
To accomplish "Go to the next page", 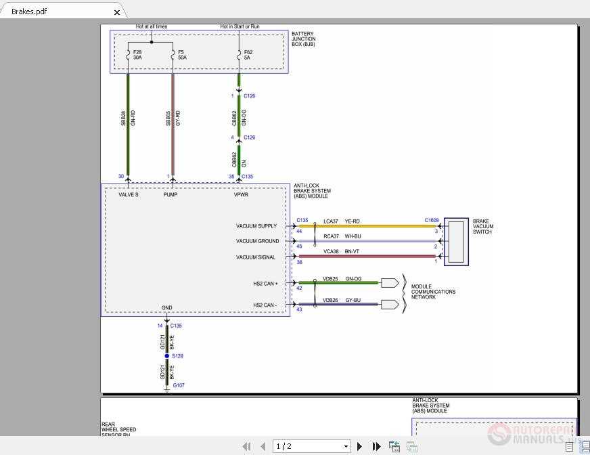I will (x=359, y=447).
